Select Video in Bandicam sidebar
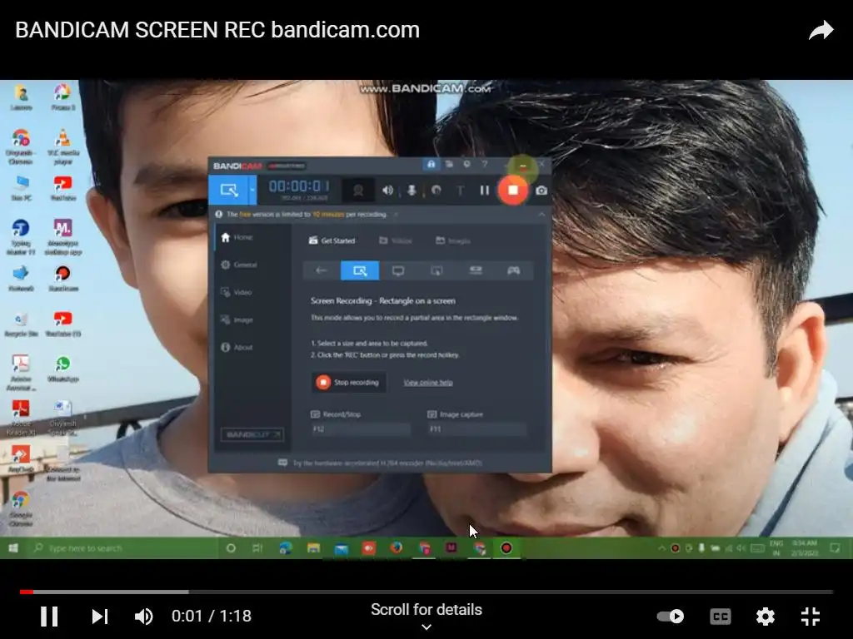This screenshot has width=853, height=639. (236, 292)
